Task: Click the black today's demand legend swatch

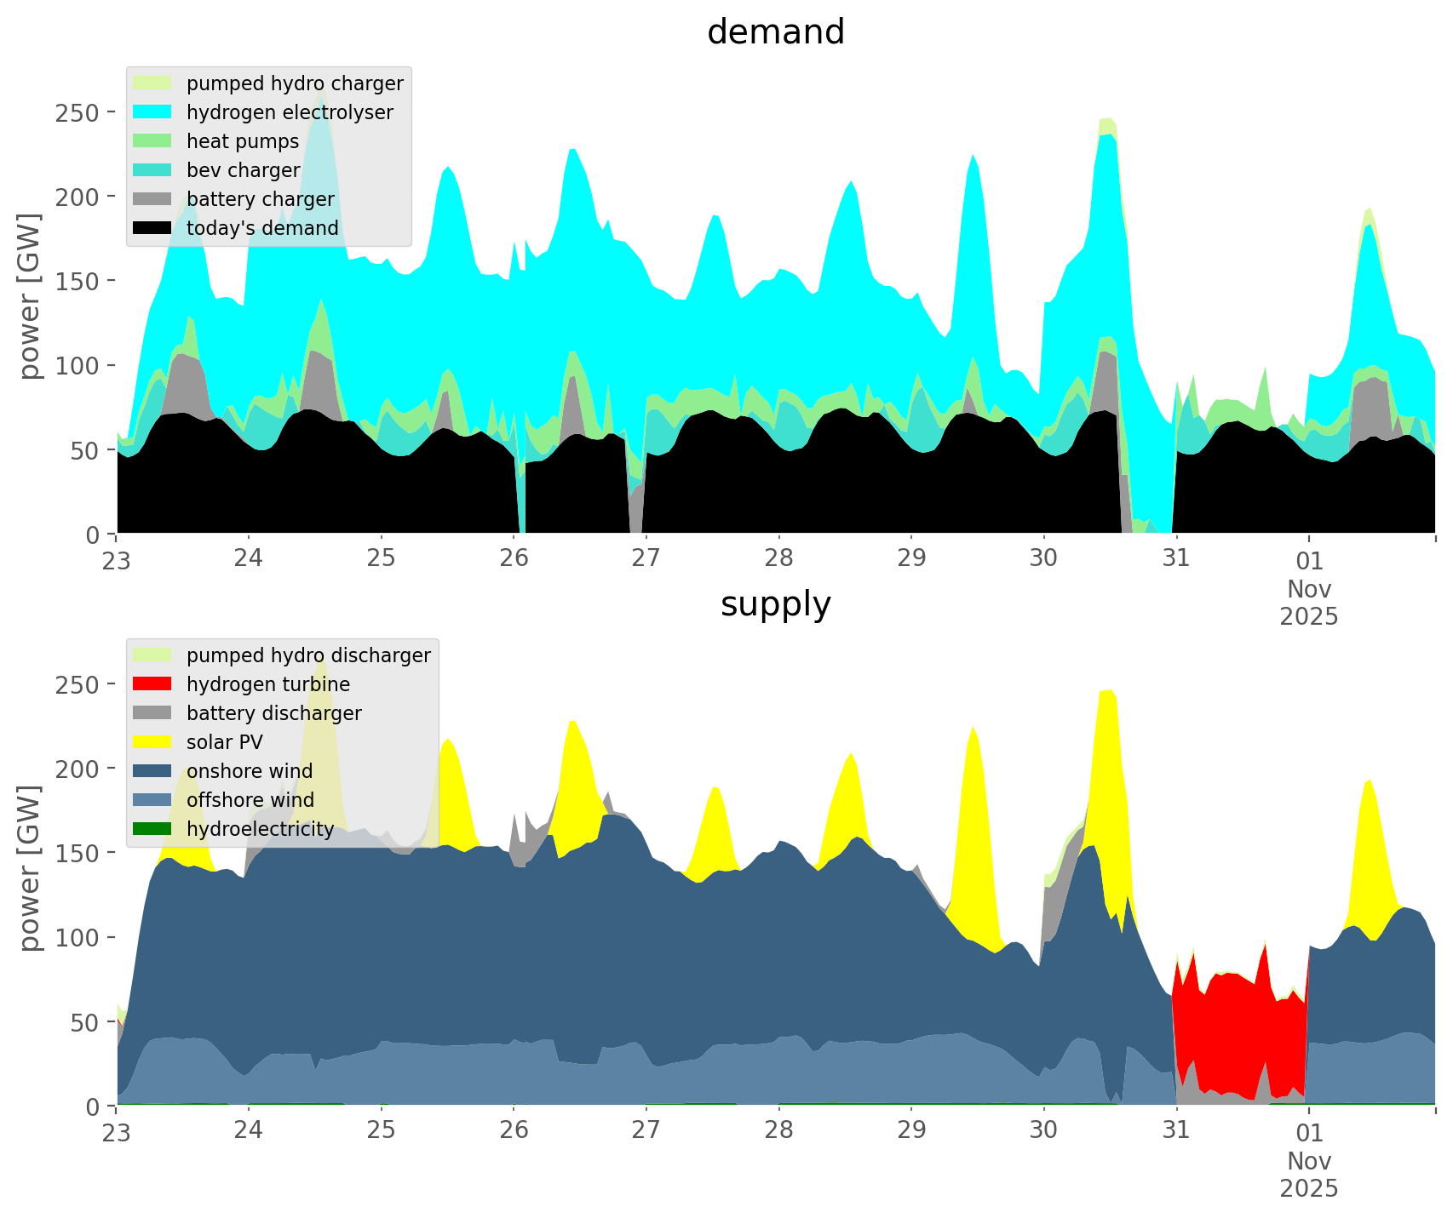Action: (x=153, y=228)
